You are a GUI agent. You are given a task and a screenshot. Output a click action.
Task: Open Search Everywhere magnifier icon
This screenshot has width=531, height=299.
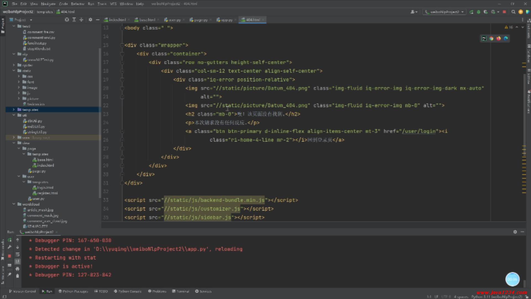pos(513,12)
